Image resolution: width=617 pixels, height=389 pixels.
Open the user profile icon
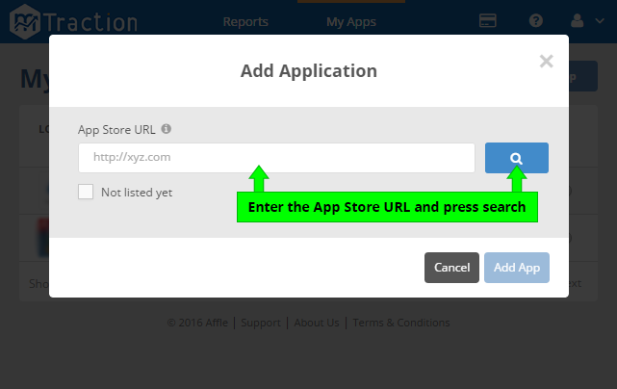pyautogui.click(x=577, y=20)
